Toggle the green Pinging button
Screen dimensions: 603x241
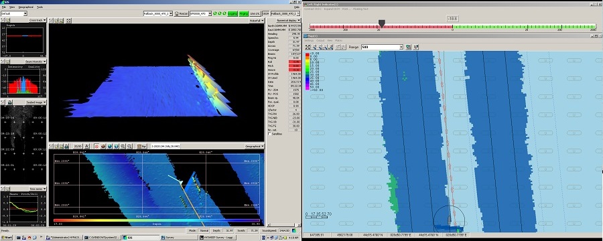click(244, 13)
